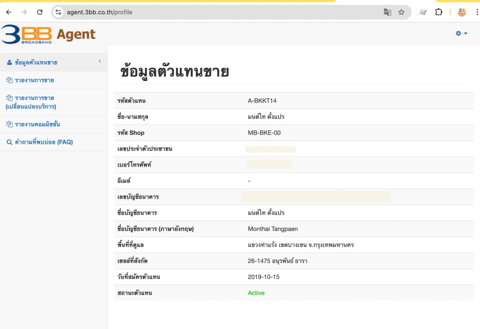Click the 3BB extension icon in the toolbar
The height and width of the screenshot is (329, 480).
[462, 12]
